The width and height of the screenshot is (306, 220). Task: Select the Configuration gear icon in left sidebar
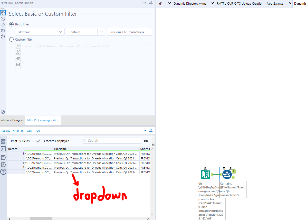point(3,13)
